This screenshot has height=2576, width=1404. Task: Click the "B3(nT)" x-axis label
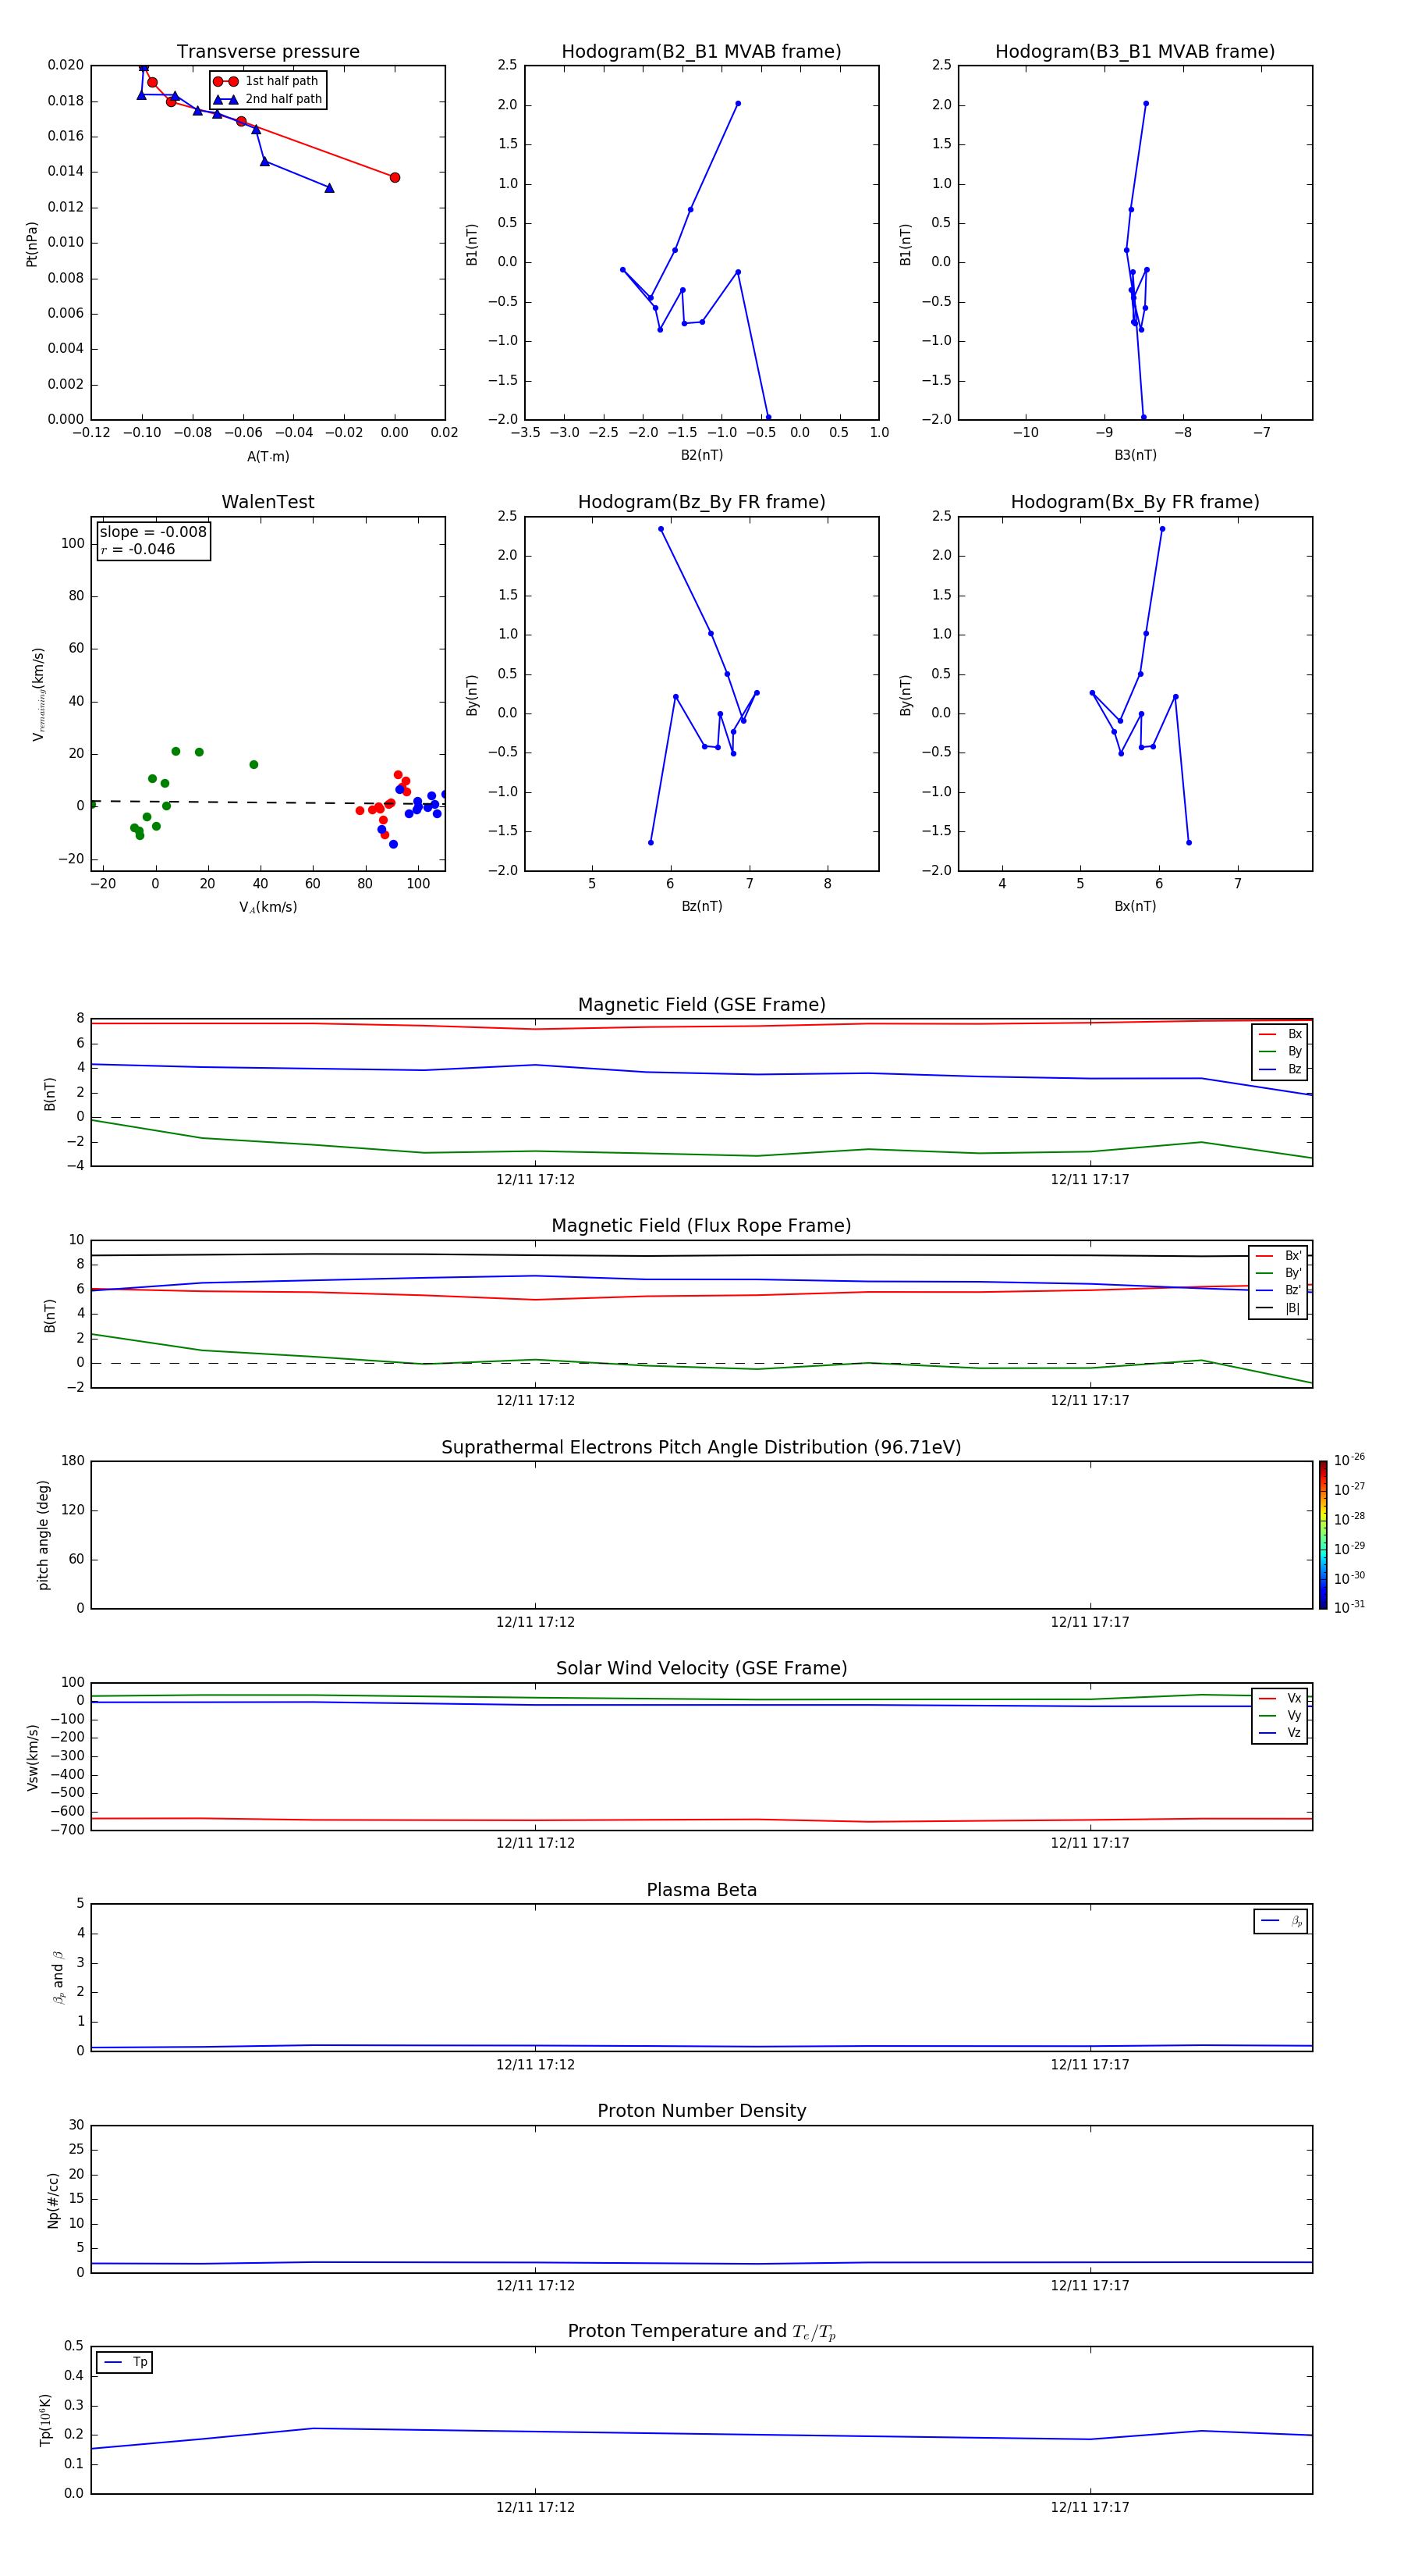pos(1135,455)
